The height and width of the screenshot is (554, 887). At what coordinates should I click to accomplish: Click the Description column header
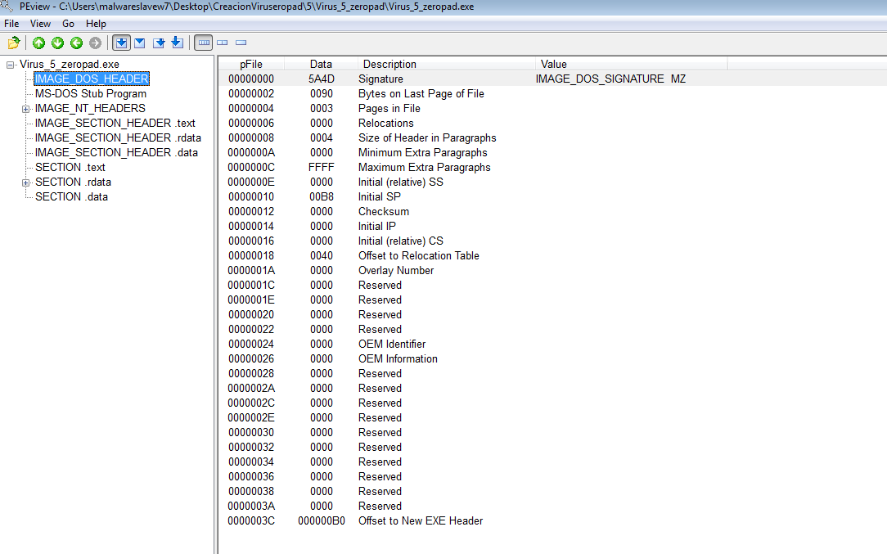coord(389,64)
